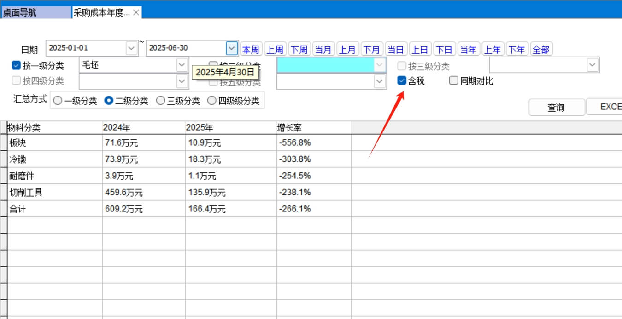Uncheck the 按一级分类 checkbox
622x319 pixels.
point(16,66)
